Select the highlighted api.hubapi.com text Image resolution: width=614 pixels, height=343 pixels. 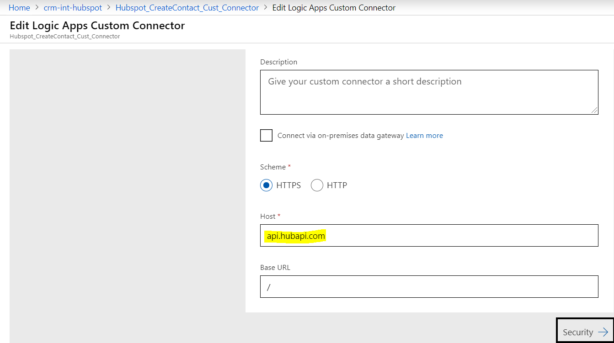tap(295, 236)
